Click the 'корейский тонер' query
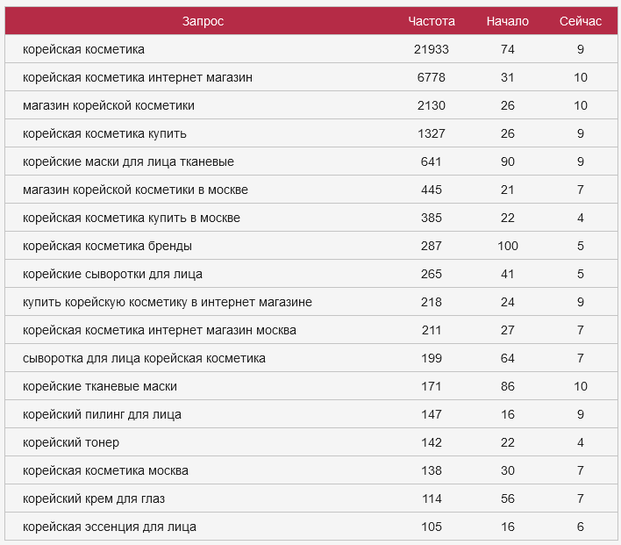 [x=71, y=442]
